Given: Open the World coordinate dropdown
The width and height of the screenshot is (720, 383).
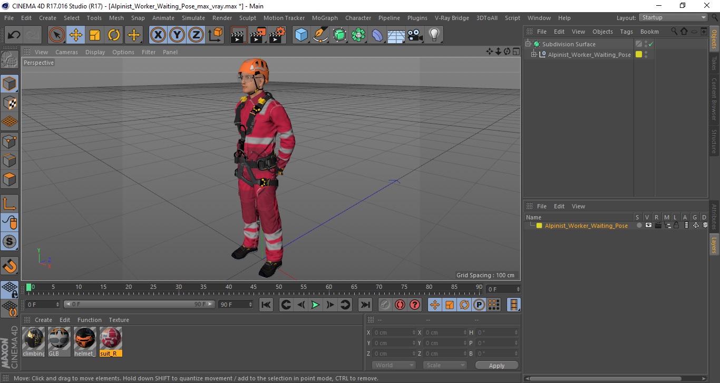Looking at the screenshot, I should 394,365.
